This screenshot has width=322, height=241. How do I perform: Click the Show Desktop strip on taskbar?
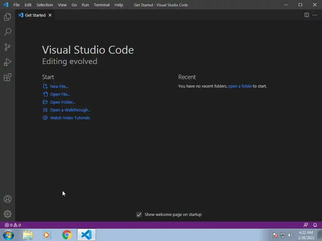coord(320,235)
